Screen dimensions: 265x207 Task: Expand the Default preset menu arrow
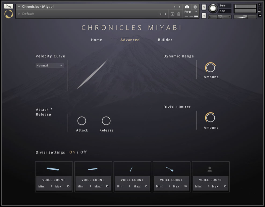[19, 14]
